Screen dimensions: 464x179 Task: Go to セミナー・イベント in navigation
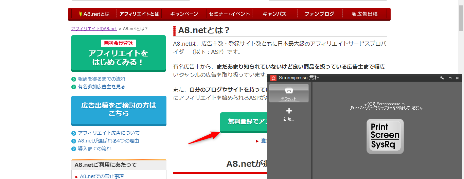(x=229, y=14)
